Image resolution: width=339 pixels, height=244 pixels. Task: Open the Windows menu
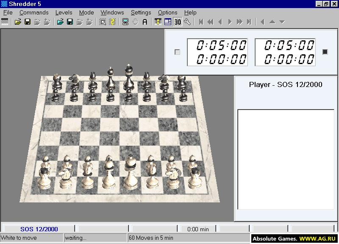[112, 13]
